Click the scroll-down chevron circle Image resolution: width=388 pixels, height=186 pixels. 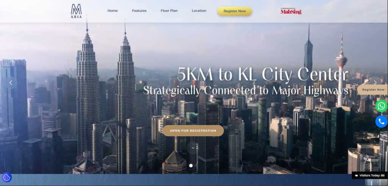[193, 148]
